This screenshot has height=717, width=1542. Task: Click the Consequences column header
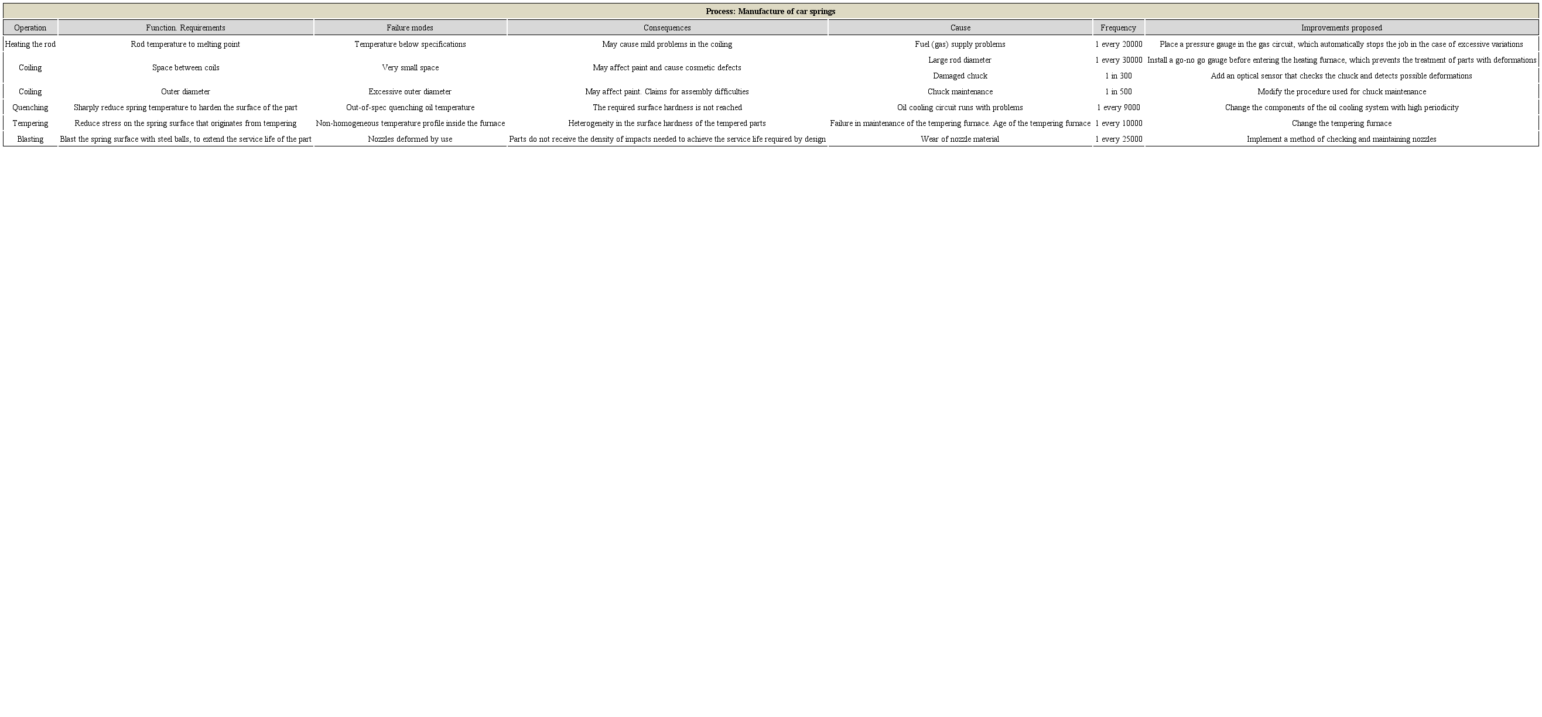click(667, 28)
